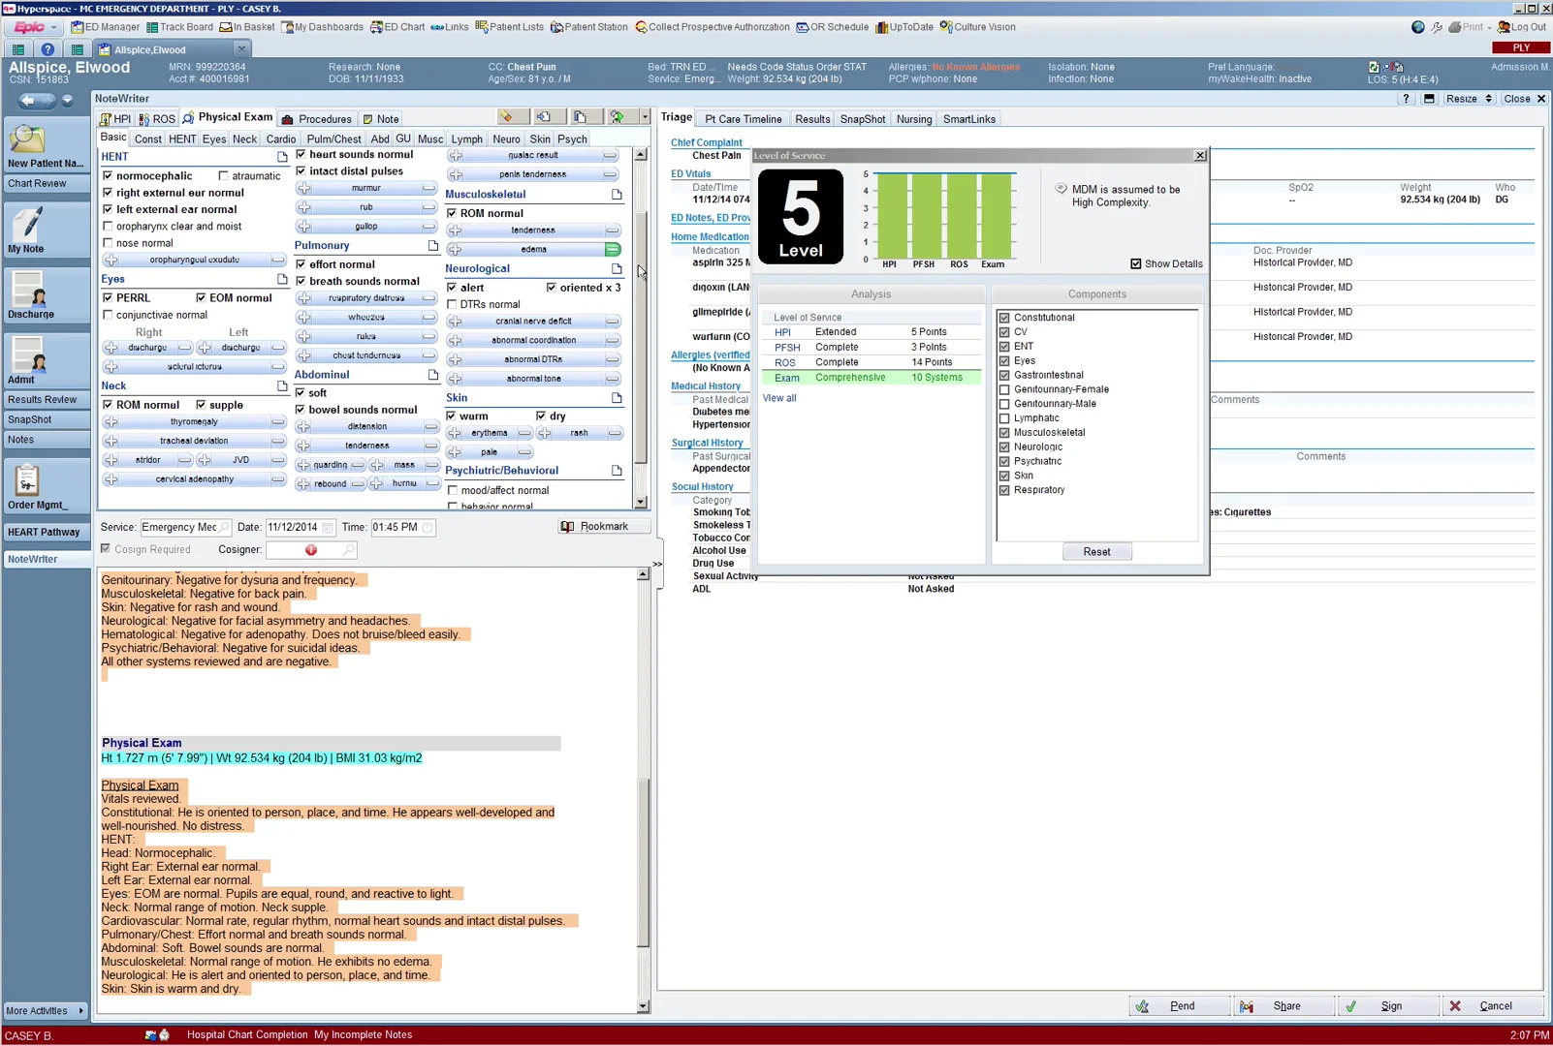Click the note text vertical scrollbar
The image size is (1553, 1046).
coord(643,791)
